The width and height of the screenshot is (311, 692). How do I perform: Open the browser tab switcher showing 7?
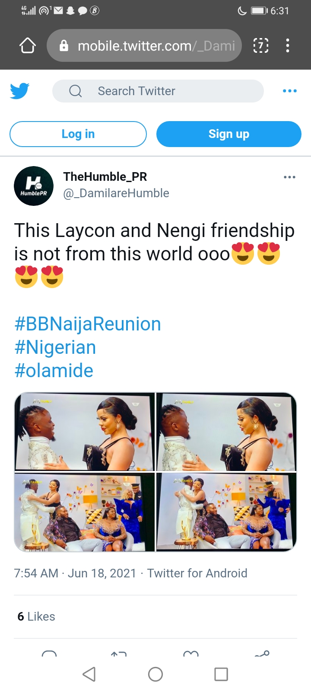(260, 45)
